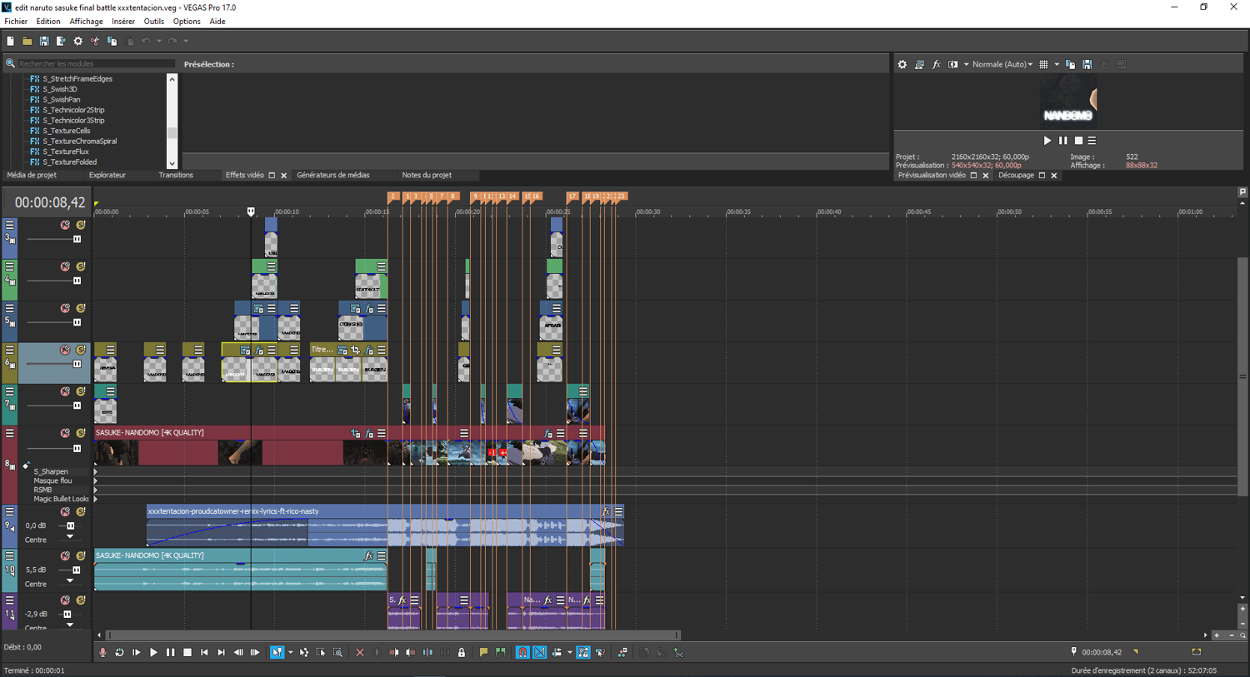
Task: Open a project with the folder icon
Action: click(27, 41)
